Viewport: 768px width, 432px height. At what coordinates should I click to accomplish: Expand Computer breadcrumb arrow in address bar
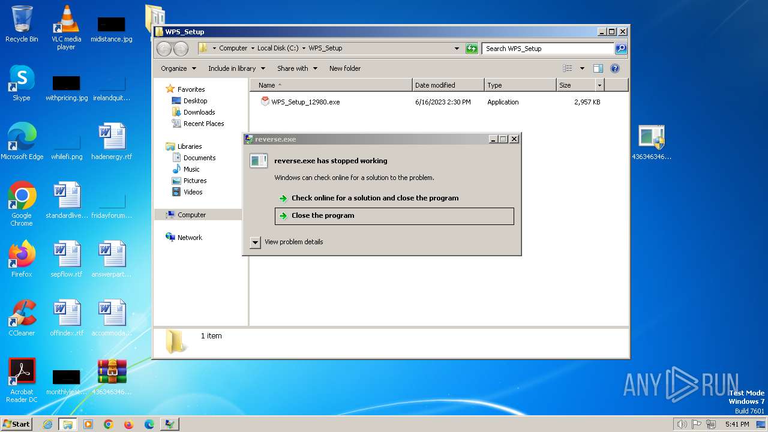tap(253, 48)
